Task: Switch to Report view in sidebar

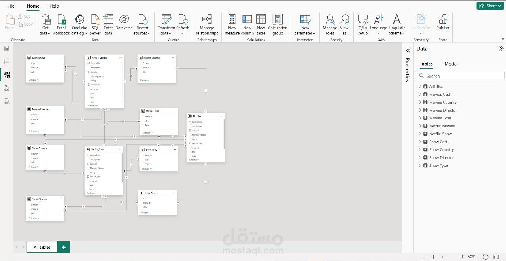Action: pyautogui.click(x=7, y=48)
